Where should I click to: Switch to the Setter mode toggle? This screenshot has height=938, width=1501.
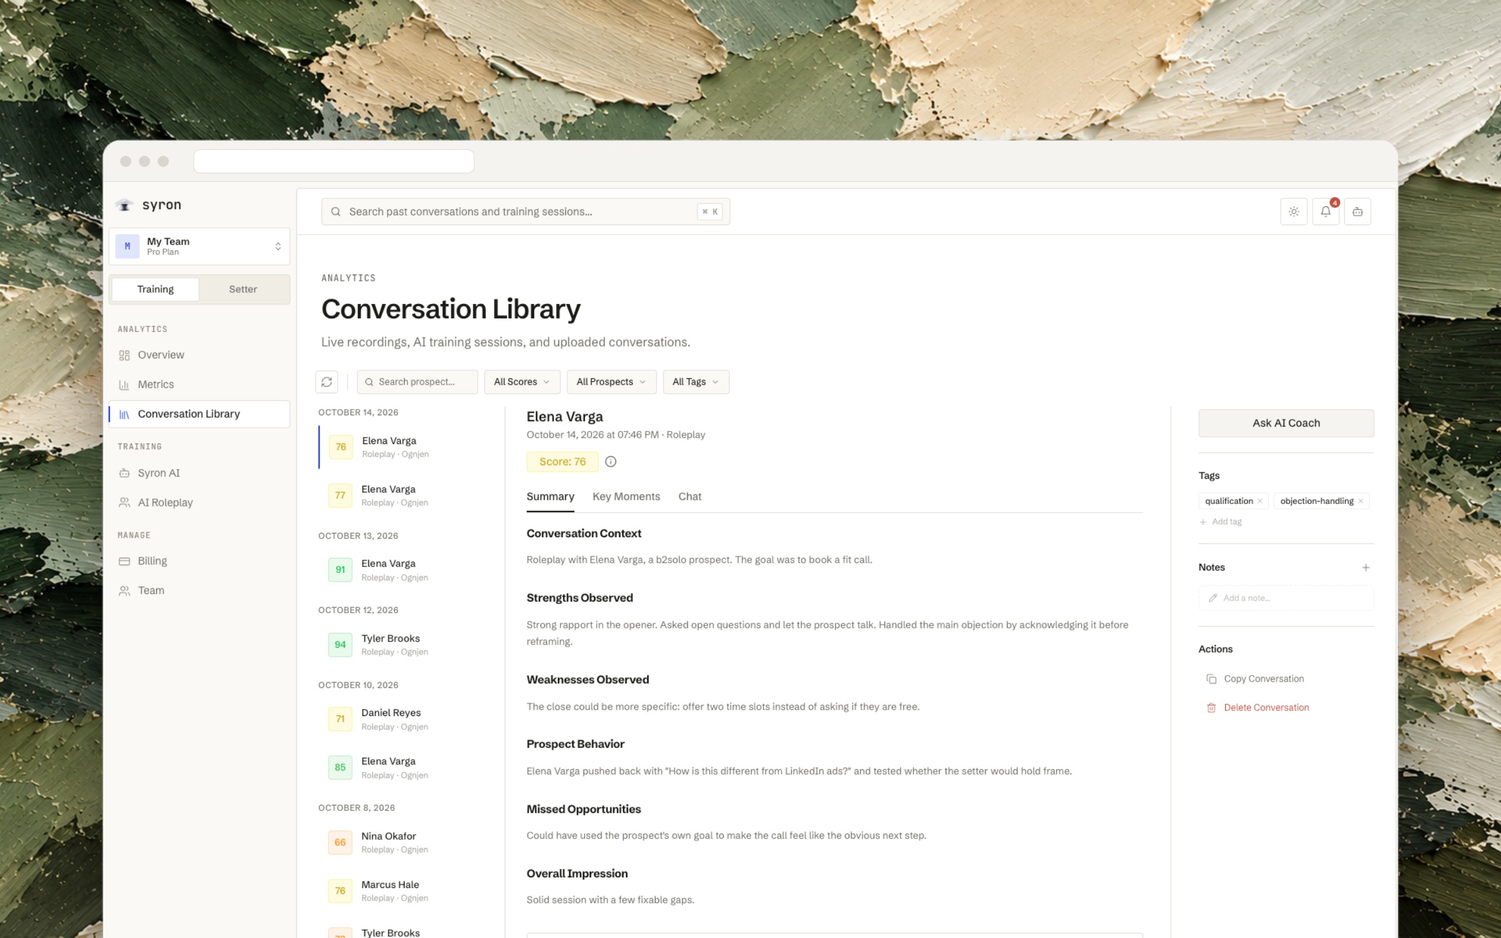pyautogui.click(x=243, y=289)
